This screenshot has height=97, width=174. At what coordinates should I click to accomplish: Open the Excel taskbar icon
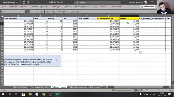[57, 94]
